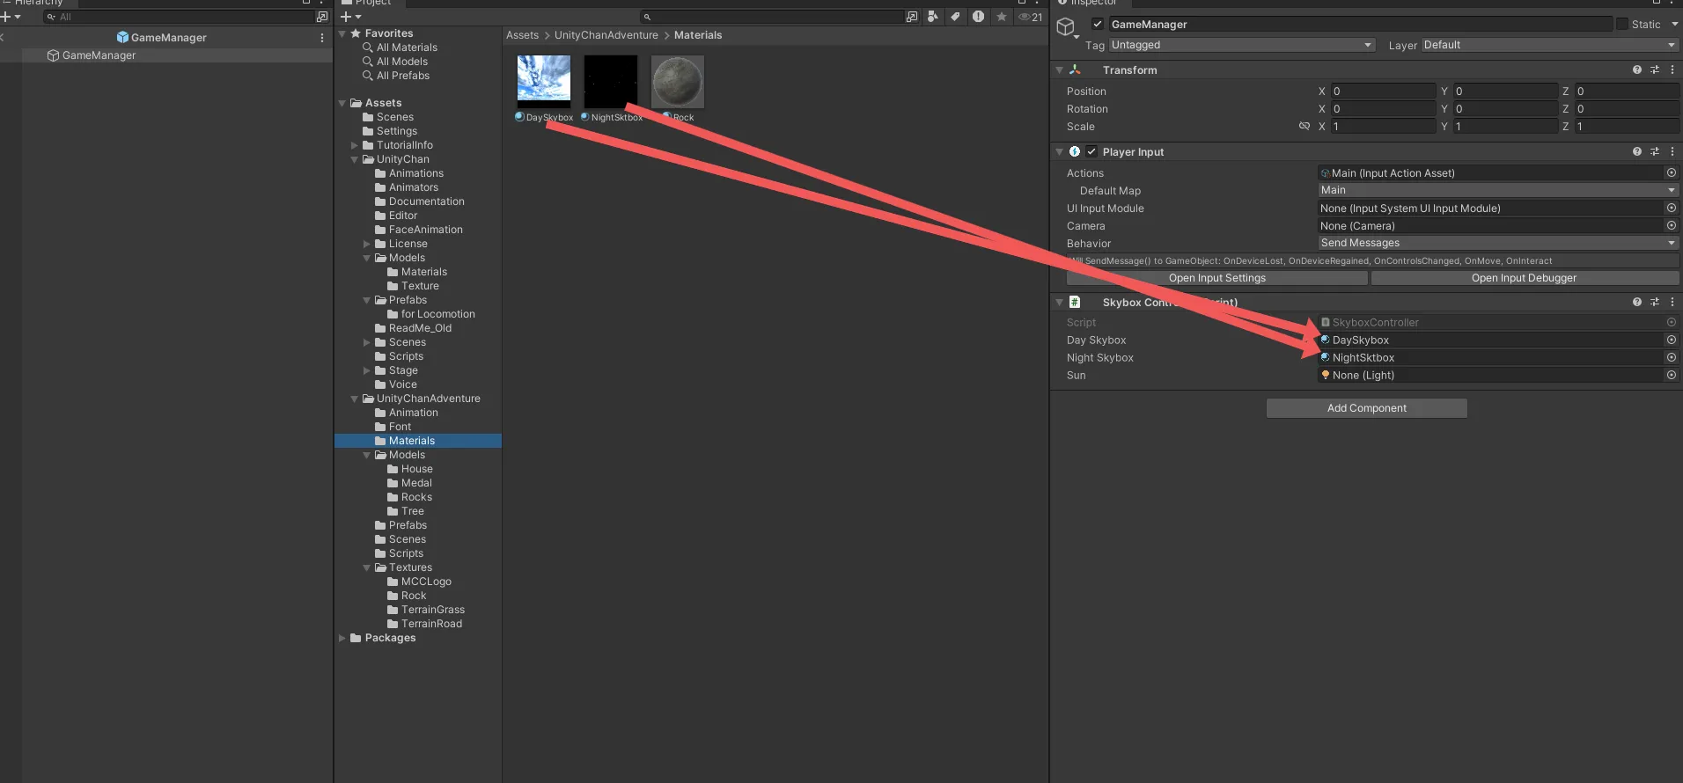
Task: Click the star Favorites icon in Project toolbar
Action: 1001,17
